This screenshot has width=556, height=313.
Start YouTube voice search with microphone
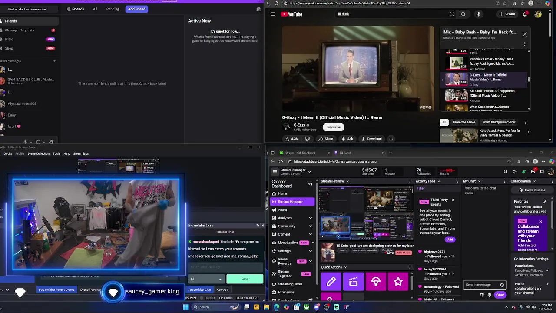pos(479,14)
